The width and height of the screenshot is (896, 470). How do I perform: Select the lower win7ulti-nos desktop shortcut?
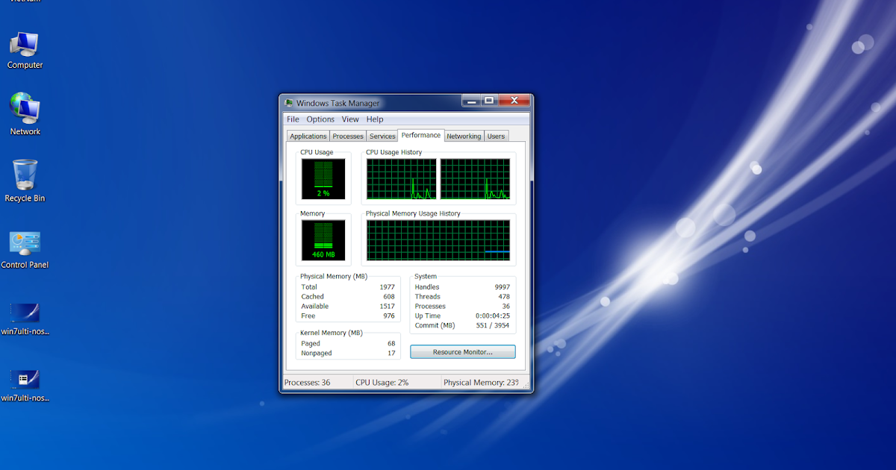[25, 386]
